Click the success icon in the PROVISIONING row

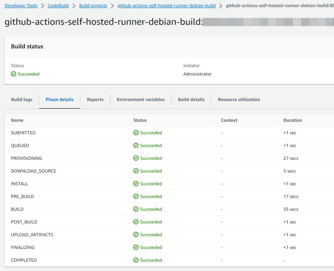(x=136, y=158)
